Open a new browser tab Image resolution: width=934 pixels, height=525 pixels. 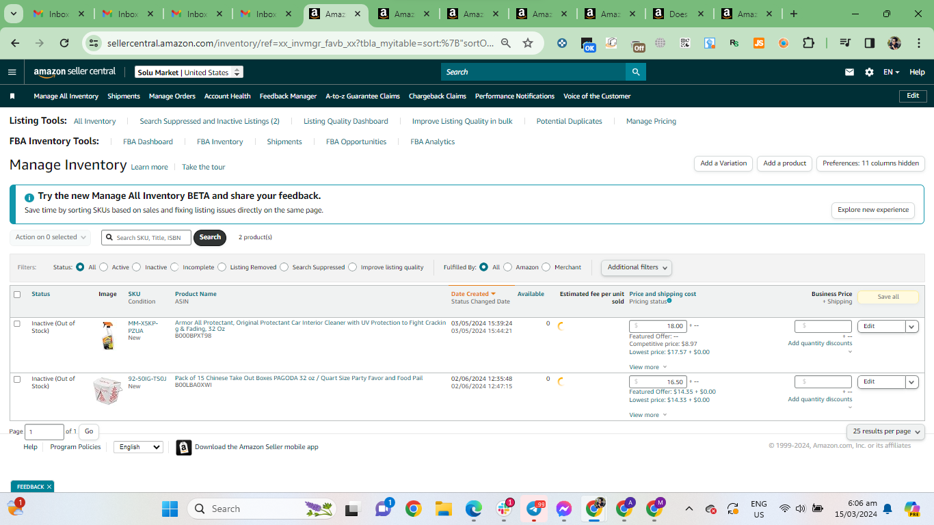point(794,14)
